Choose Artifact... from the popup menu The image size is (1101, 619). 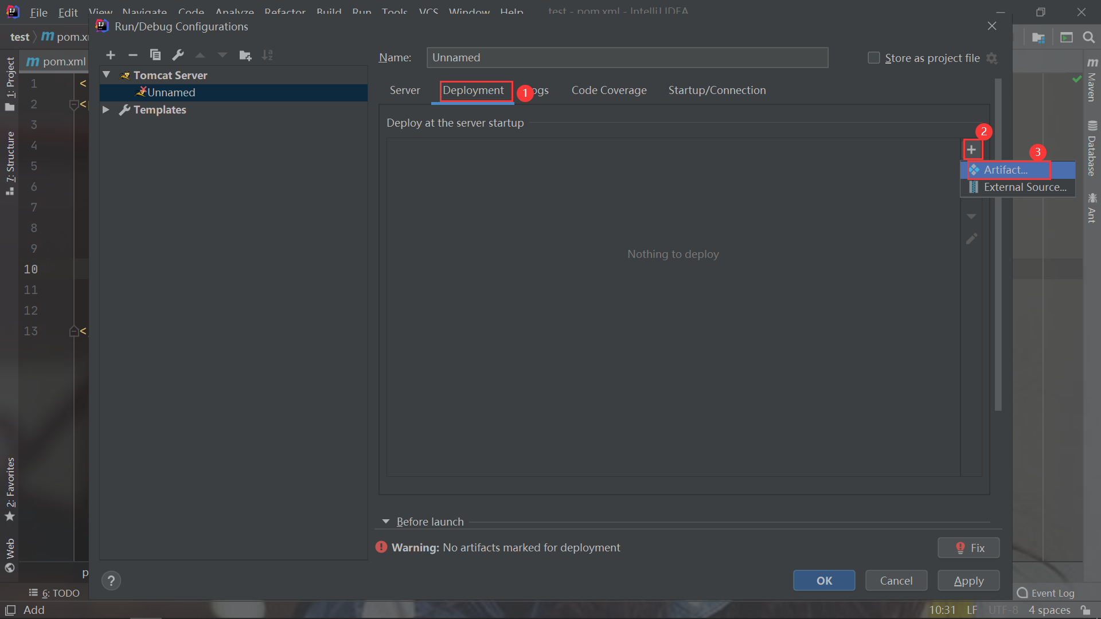pyautogui.click(x=1006, y=170)
